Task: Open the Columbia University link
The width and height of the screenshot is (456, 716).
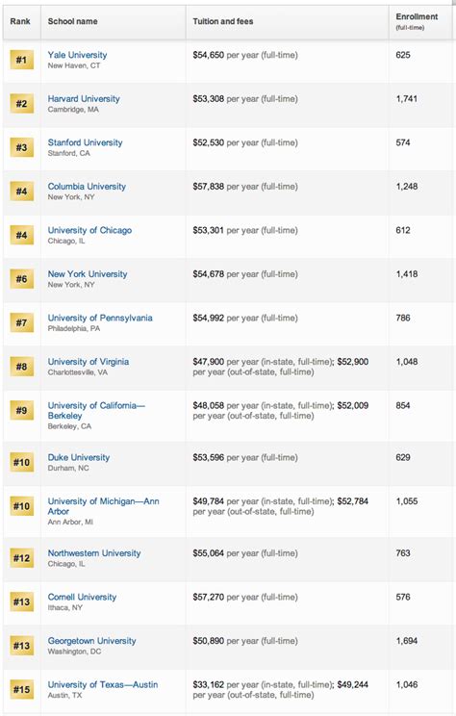Action: tap(87, 187)
